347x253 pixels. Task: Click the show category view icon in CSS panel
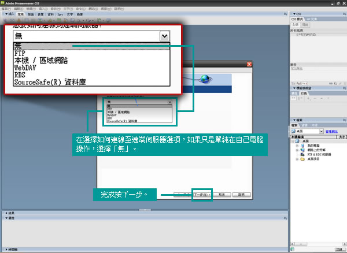point(293,84)
